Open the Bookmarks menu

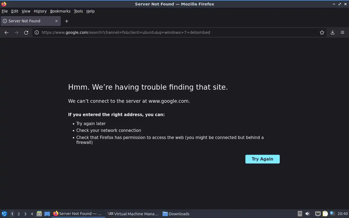pos(60,11)
